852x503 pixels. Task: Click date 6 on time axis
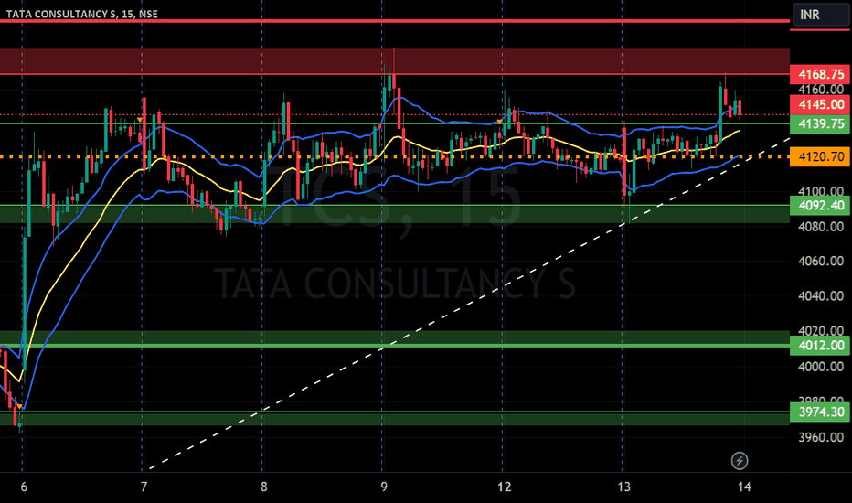[24, 487]
